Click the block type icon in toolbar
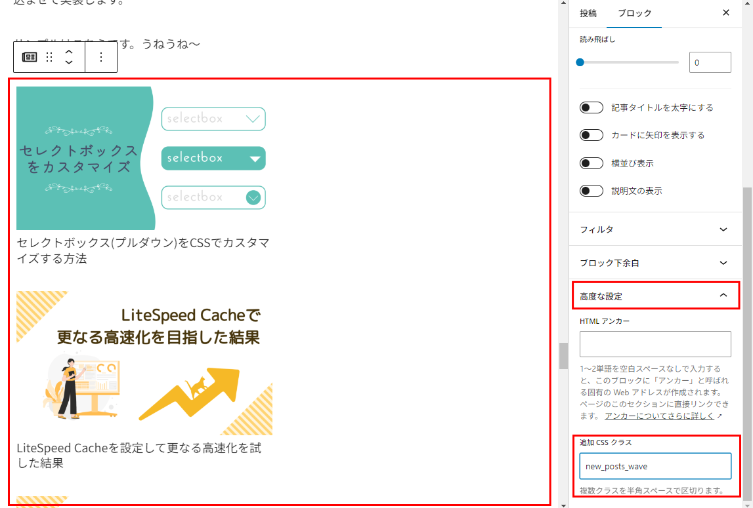 tap(30, 57)
